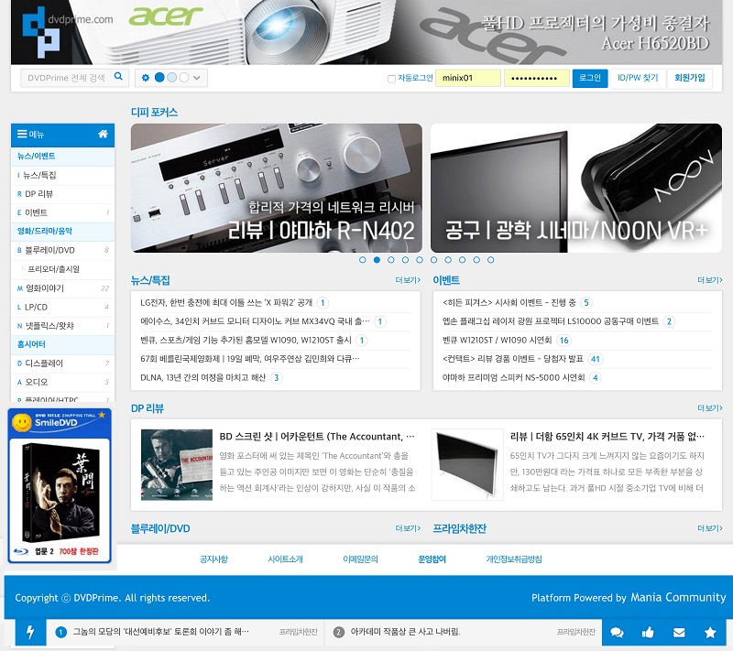Select the second carousel dot
Image resolution: width=733 pixels, height=651 pixels.
[x=377, y=260]
